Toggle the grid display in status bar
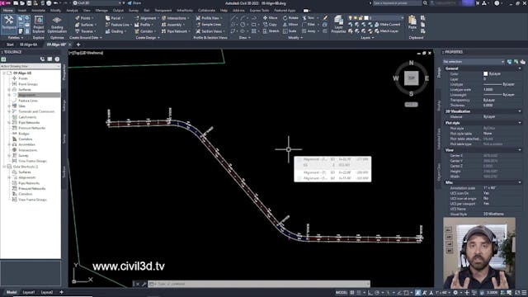Screen dimensions: 528x297 click(352, 293)
